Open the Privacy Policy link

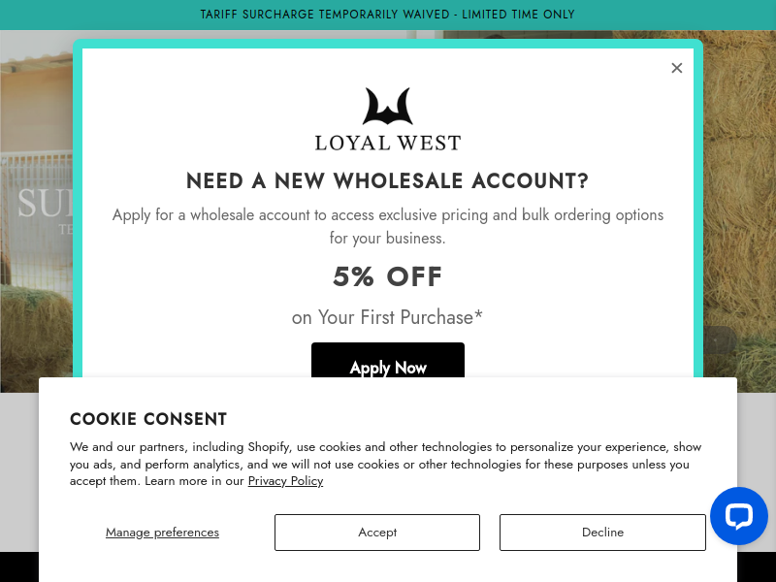click(285, 481)
